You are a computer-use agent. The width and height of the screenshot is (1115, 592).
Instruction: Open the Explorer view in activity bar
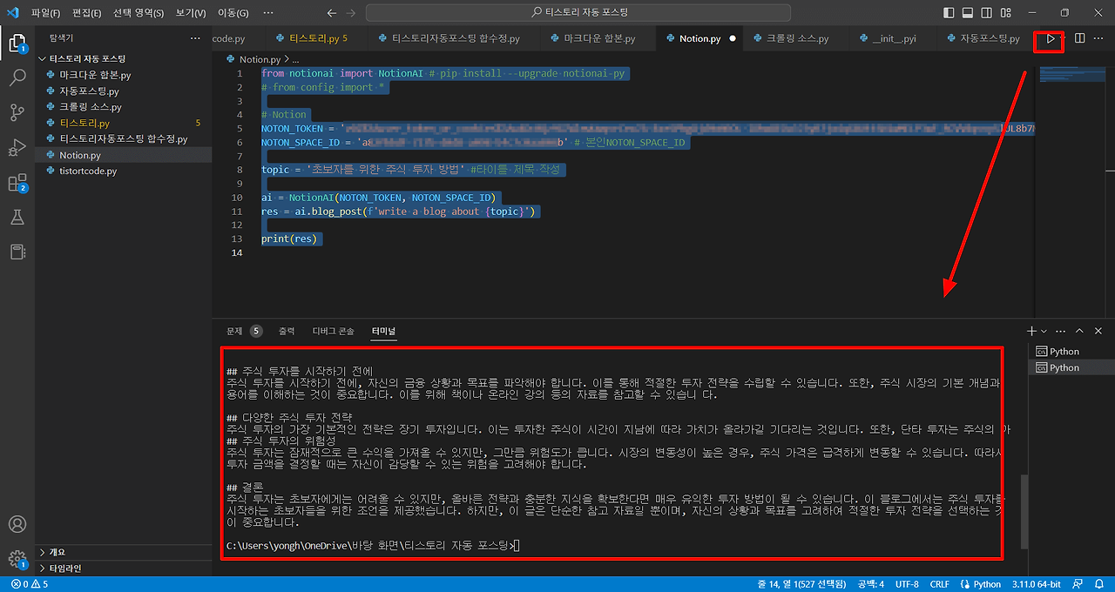click(x=17, y=42)
